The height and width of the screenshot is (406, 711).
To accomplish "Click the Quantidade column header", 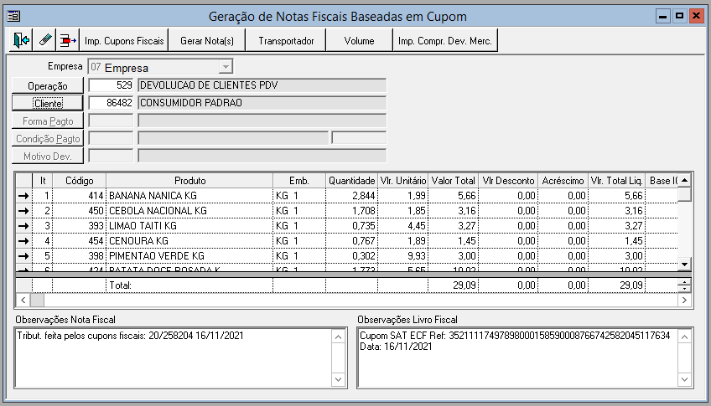I will point(351,181).
